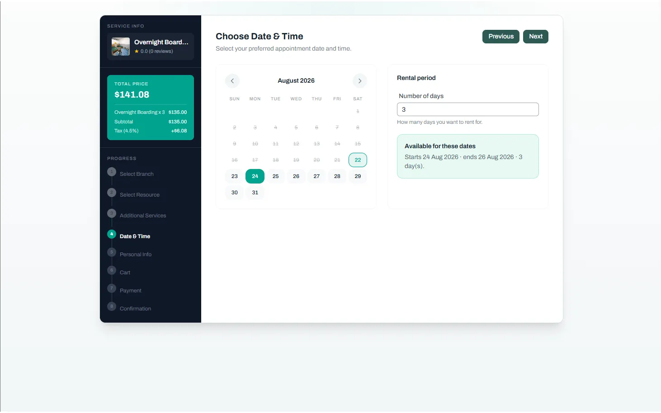
Task: Click the Available for these dates notice
Action: 467,156
